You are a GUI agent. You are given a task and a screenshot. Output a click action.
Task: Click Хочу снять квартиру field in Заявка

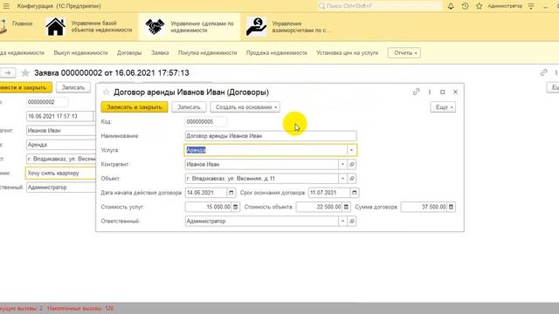[x=60, y=173]
